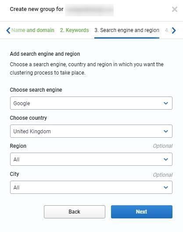The height and width of the screenshot is (232, 183).
Task: Click the right arrow to scroll the step tabs forward
Action: pos(174,30)
